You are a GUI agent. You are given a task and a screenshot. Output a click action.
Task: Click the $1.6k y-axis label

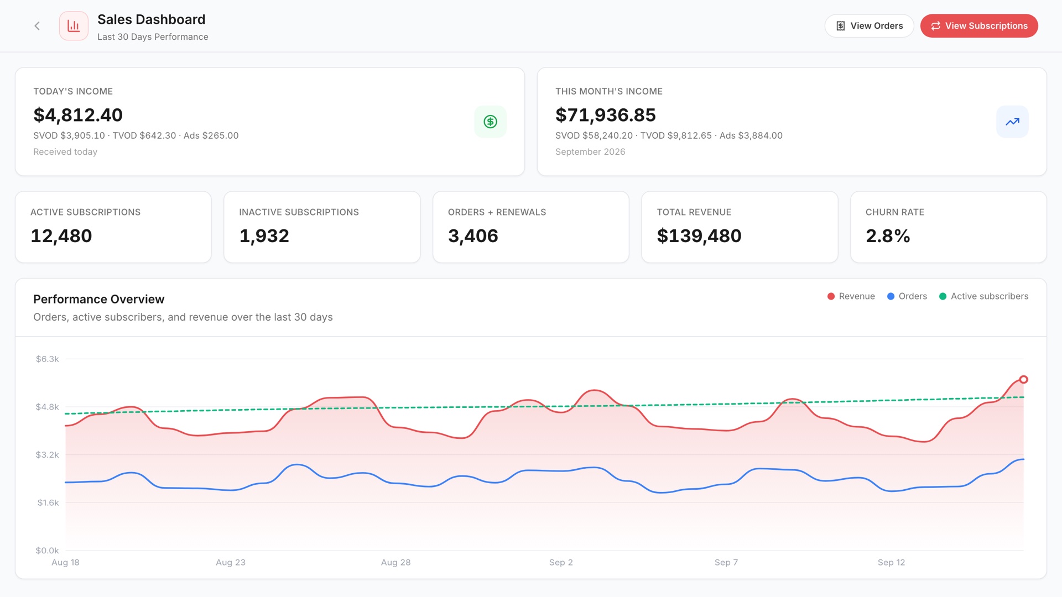coord(48,502)
